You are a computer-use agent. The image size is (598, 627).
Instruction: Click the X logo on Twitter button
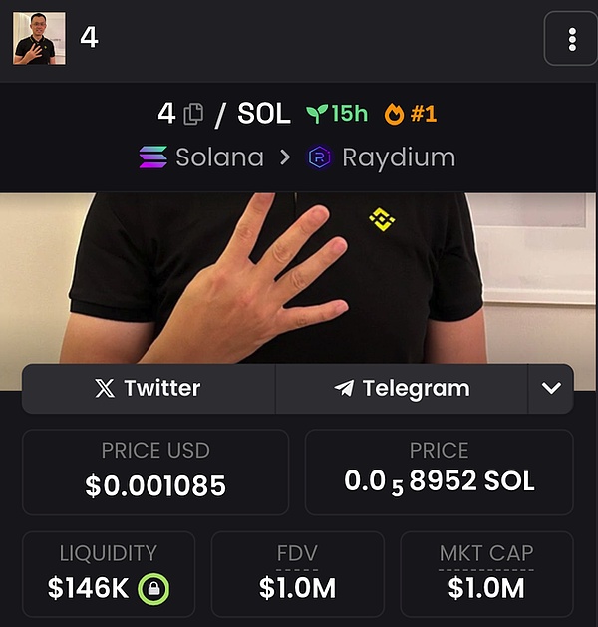(x=105, y=388)
